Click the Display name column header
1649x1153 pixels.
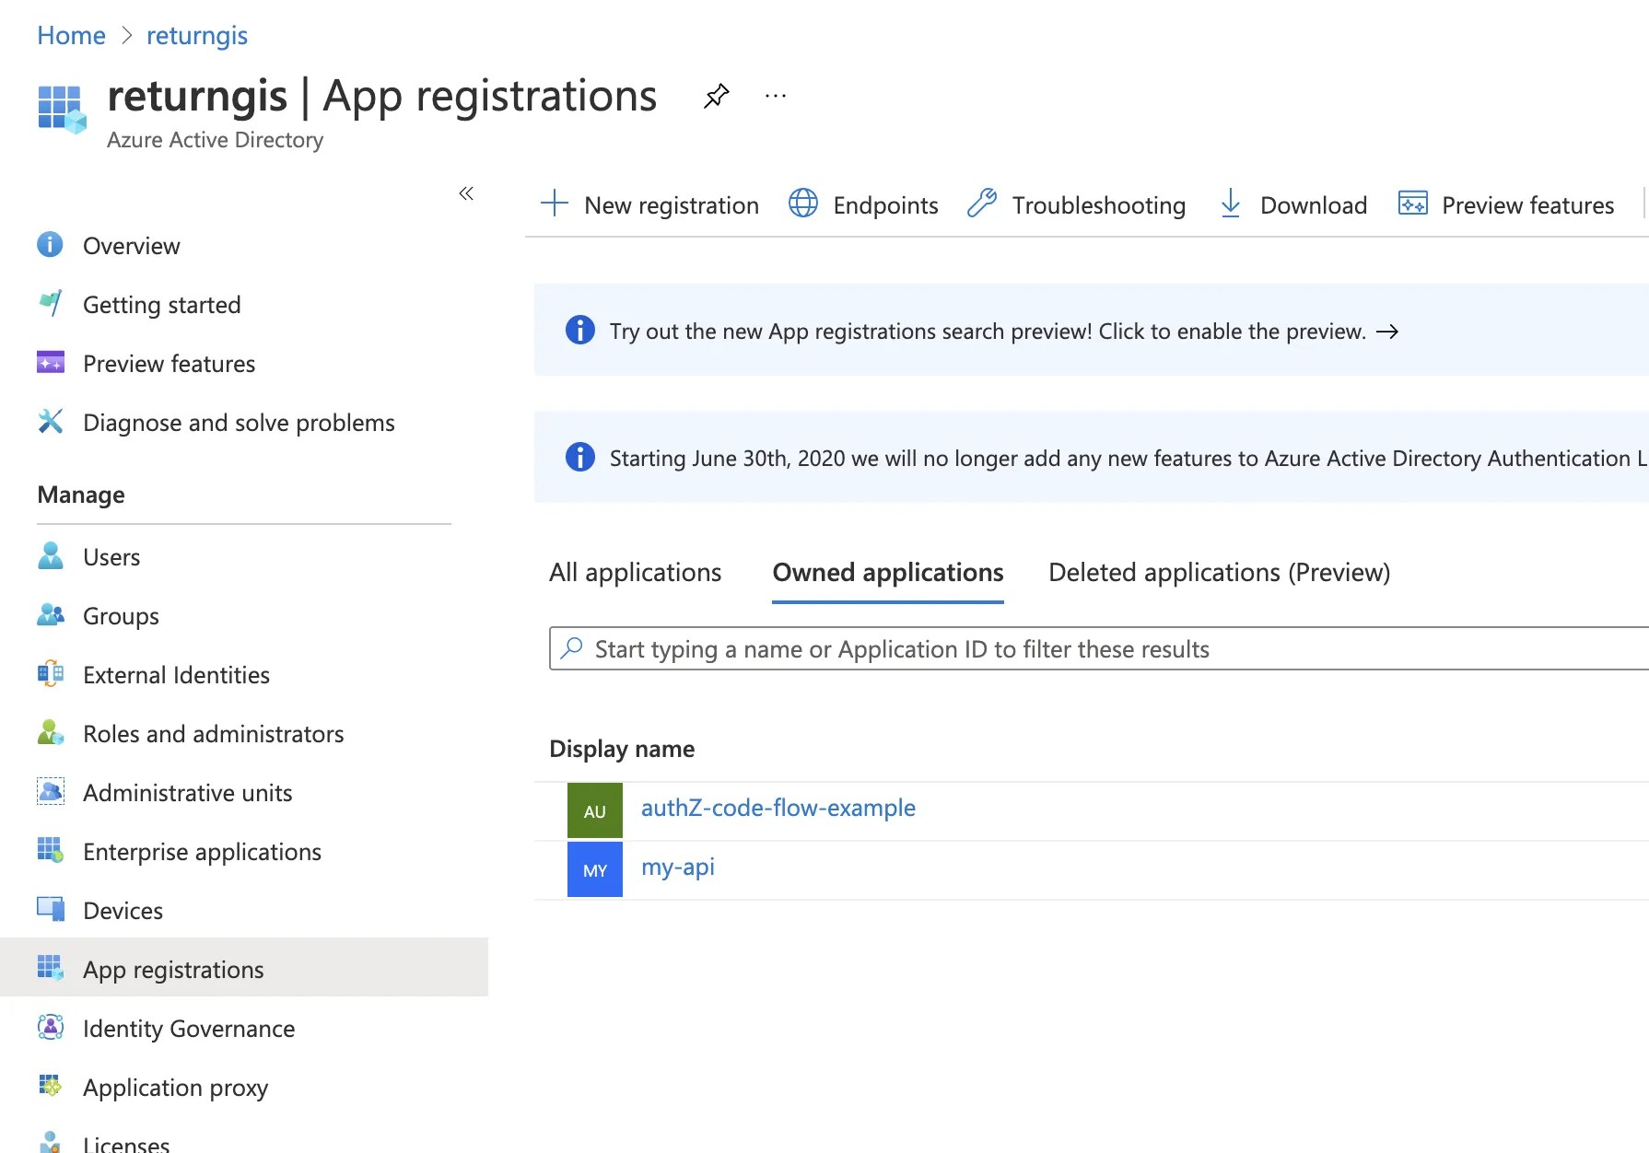(622, 749)
